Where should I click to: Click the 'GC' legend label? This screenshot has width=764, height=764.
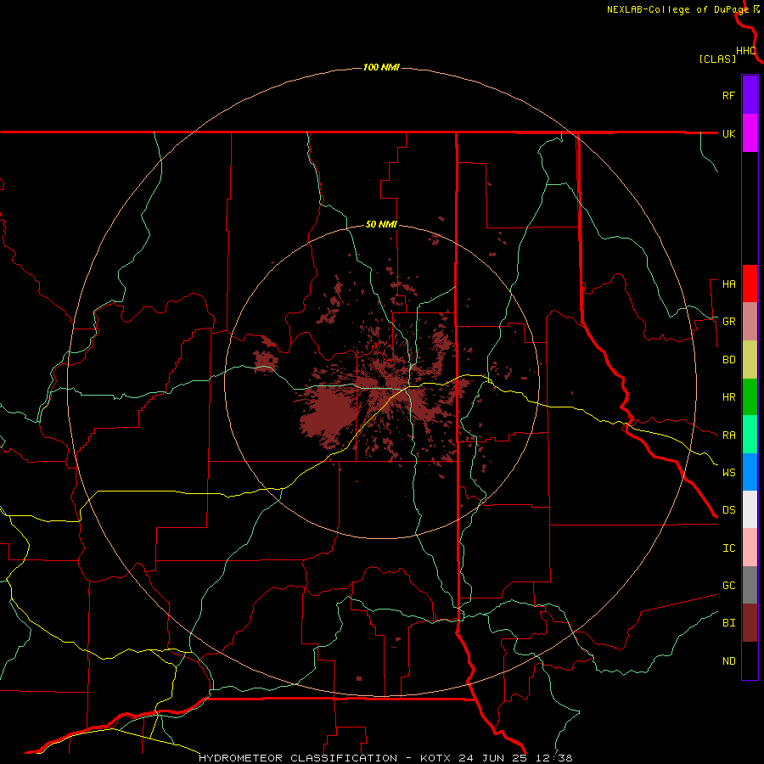click(x=728, y=586)
